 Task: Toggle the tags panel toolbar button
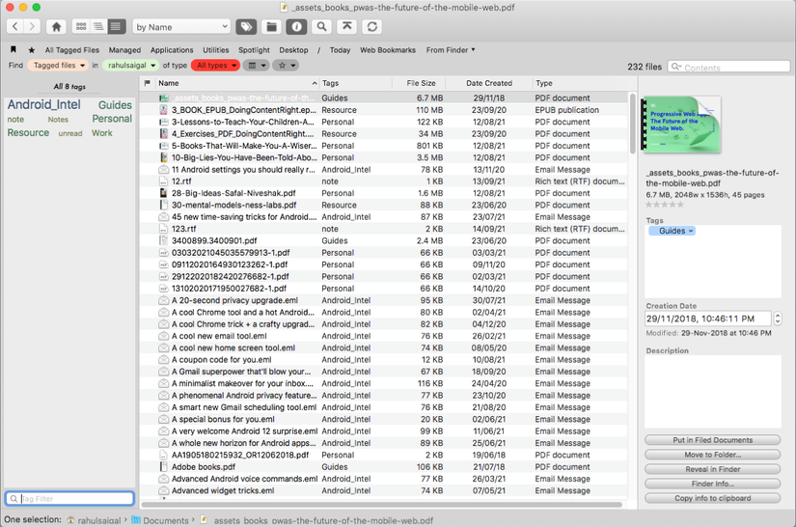click(246, 26)
